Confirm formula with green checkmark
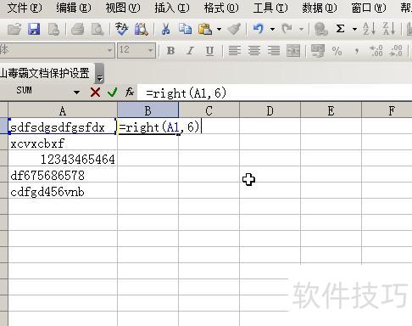The height and width of the screenshot is (326, 412). point(113,93)
